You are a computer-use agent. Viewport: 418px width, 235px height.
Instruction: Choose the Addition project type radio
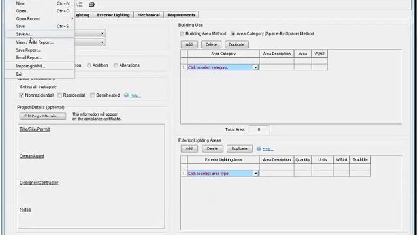click(x=89, y=65)
